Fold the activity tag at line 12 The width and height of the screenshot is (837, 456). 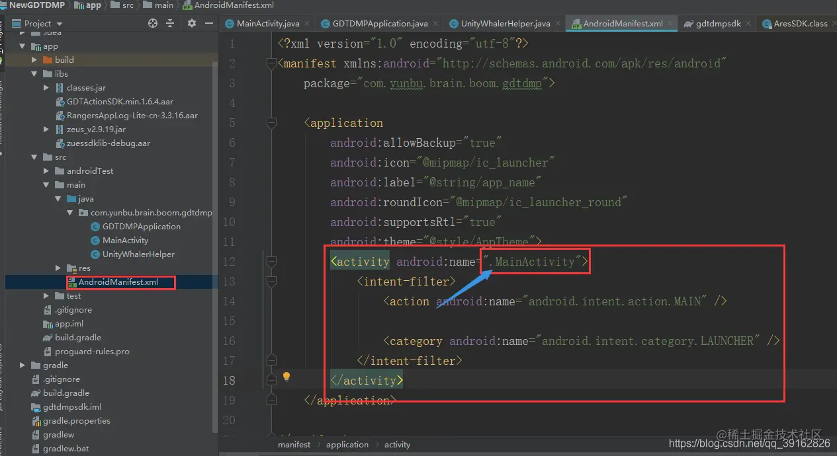pyautogui.click(x=271, y=262)
